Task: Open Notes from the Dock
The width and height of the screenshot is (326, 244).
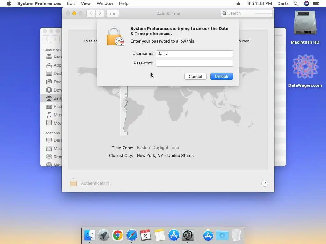Action: point(160,235)
